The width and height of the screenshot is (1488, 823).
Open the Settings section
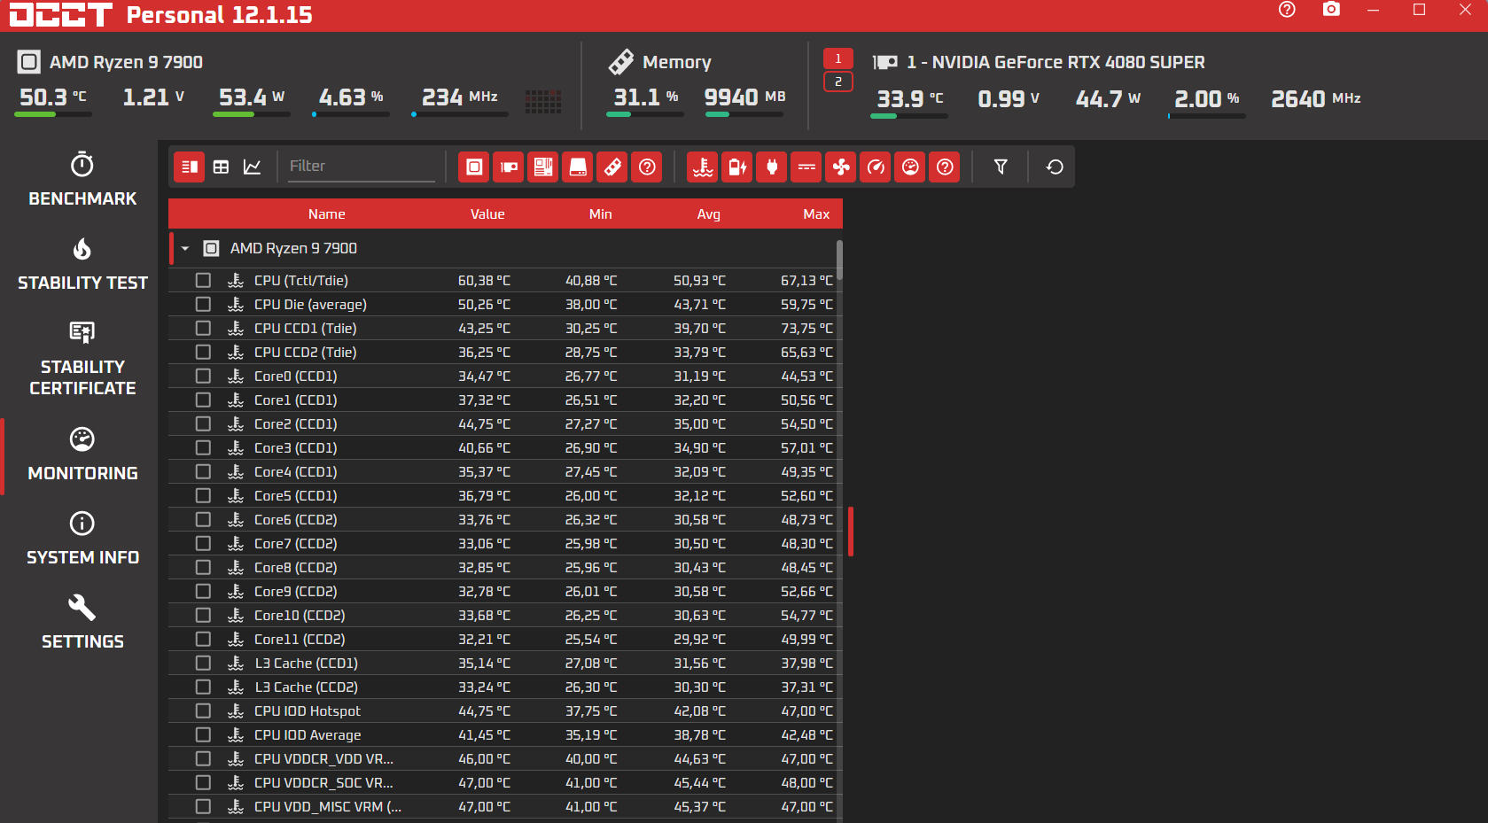[82, 623]
